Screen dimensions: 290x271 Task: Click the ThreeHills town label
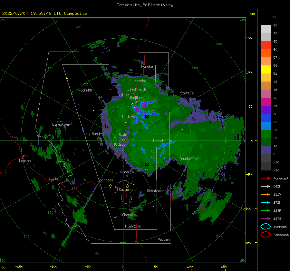[162, 141]
